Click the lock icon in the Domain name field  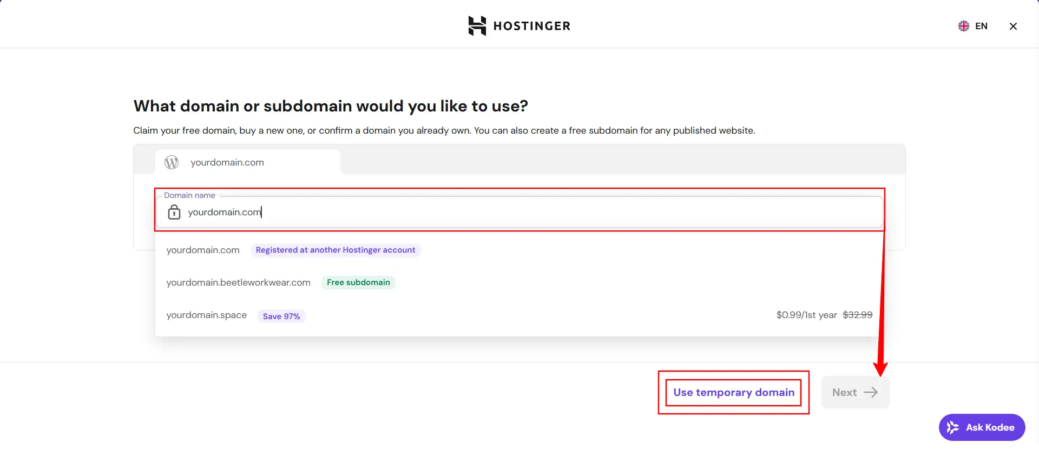[x=174, y=212]
